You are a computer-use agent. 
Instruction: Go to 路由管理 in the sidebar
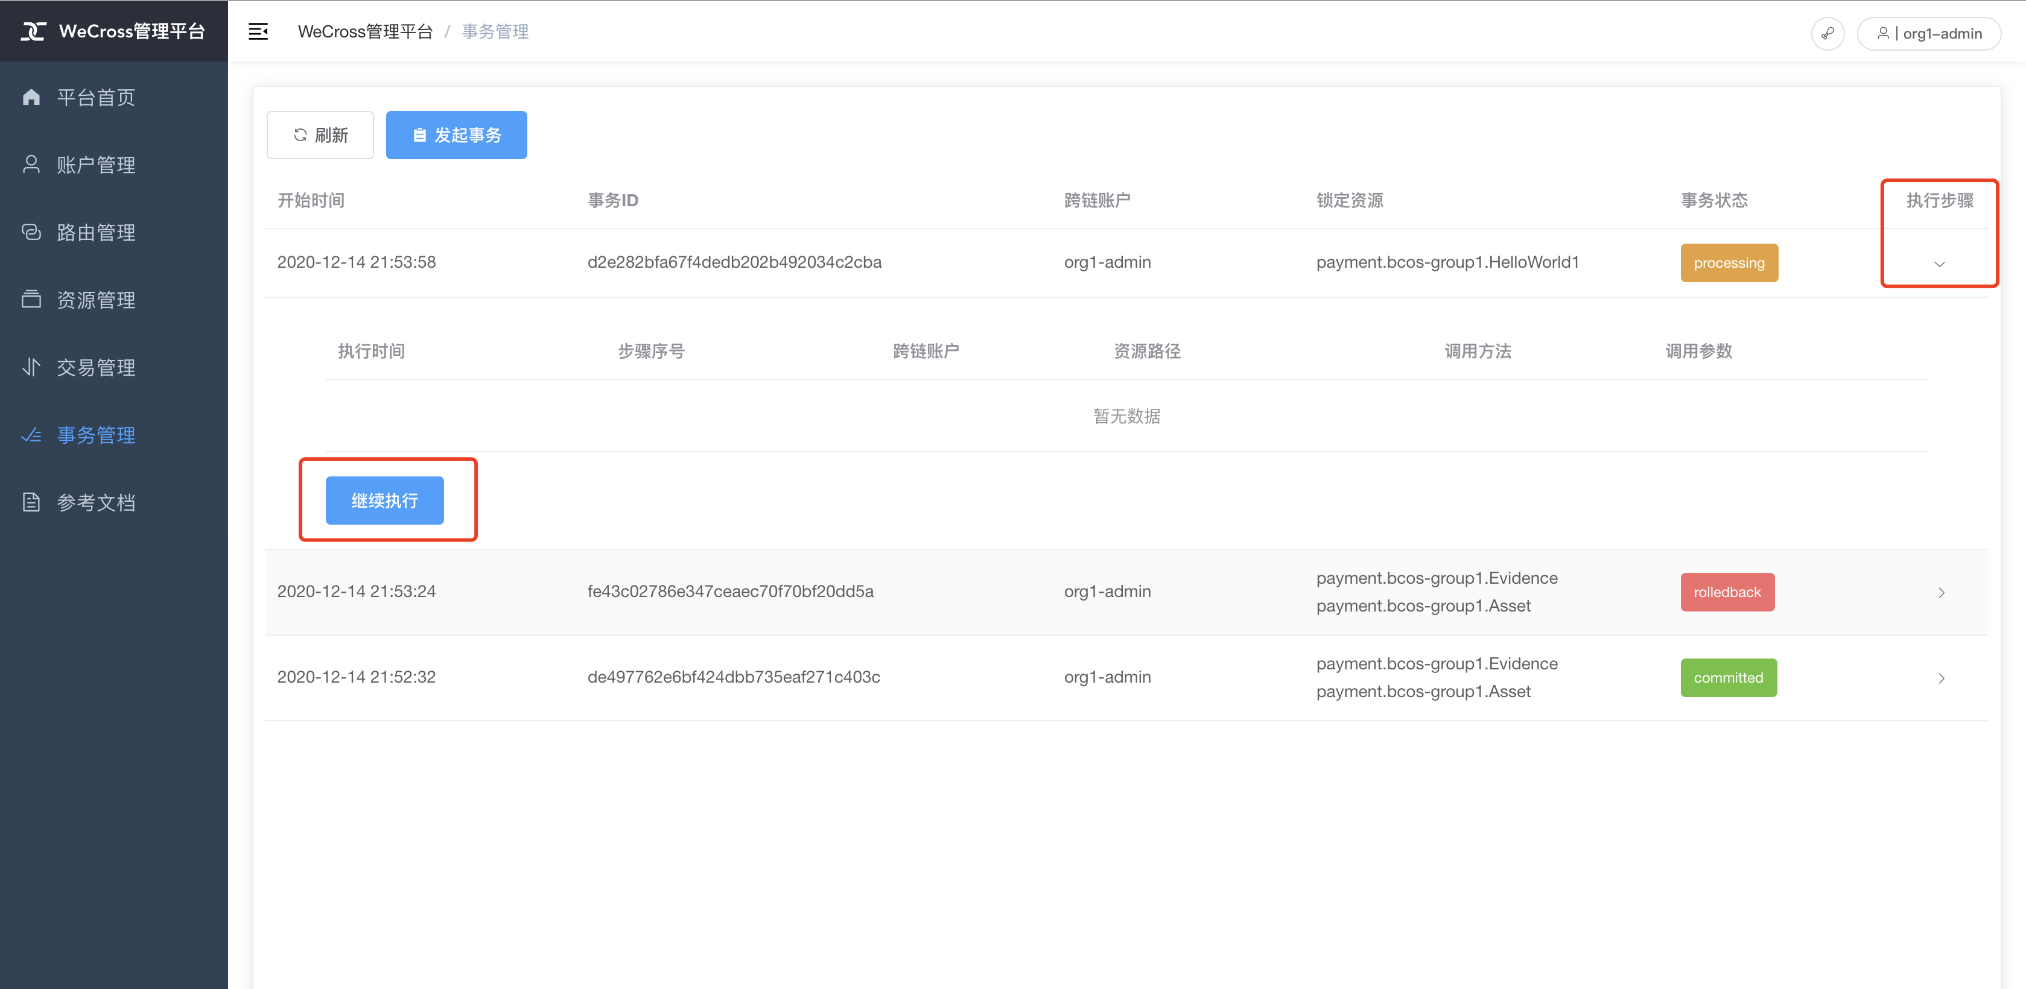click(114, 233)
